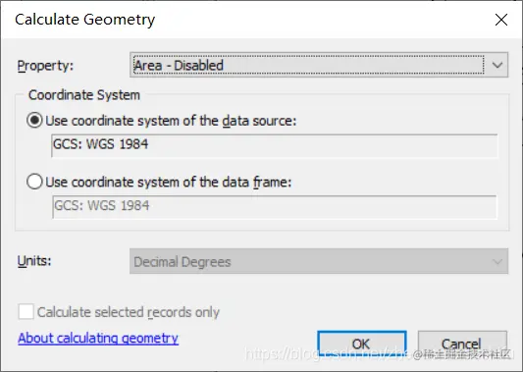523x372 pixels.
Task: Click the Coordinate System group title
Action: coord(84,95)
